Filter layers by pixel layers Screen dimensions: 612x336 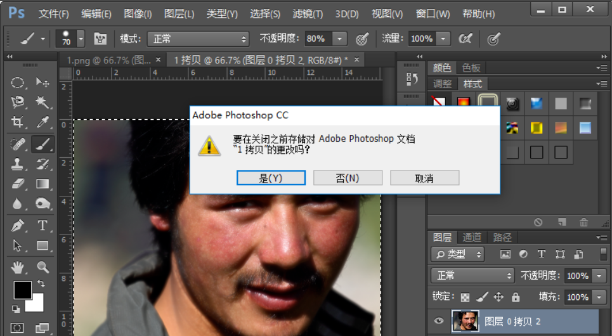(505, 254)
